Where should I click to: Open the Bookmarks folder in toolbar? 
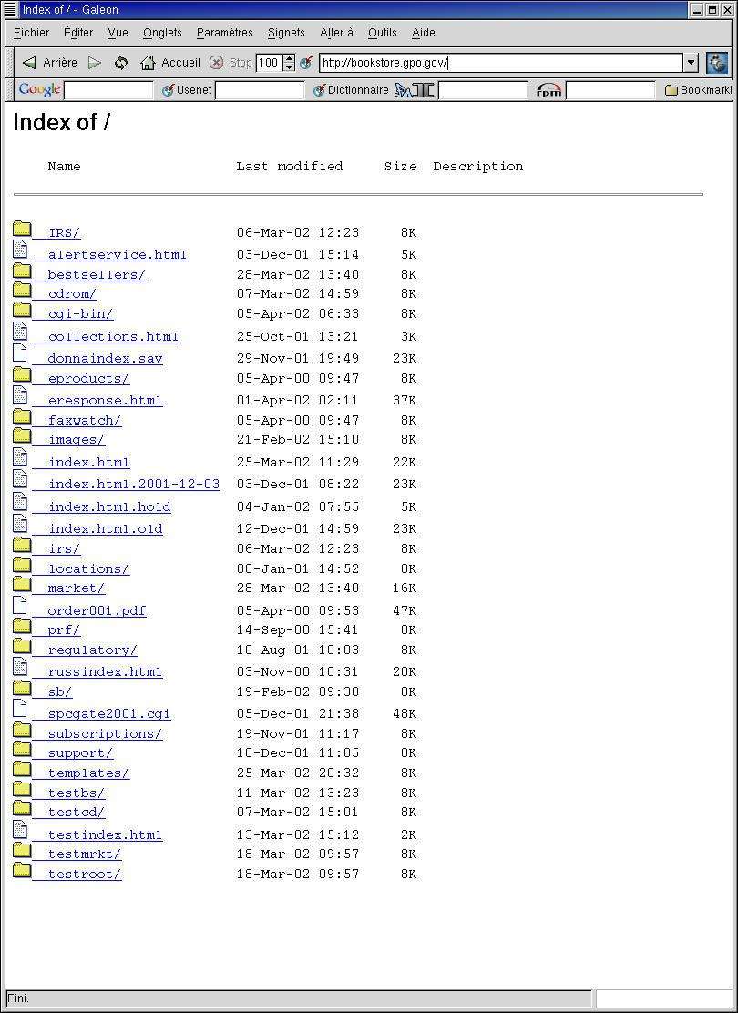click(699, 90)
